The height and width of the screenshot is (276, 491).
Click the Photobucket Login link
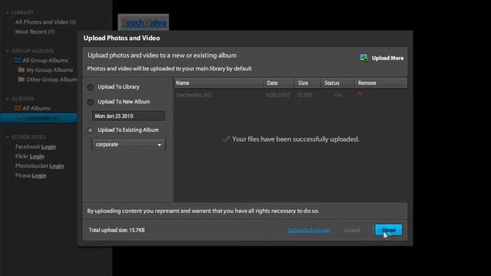click(x=57, y=166)
